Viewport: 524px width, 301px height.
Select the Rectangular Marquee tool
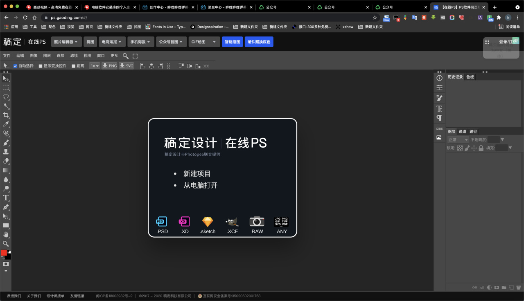pyautogui.click(x=6, y=88)
